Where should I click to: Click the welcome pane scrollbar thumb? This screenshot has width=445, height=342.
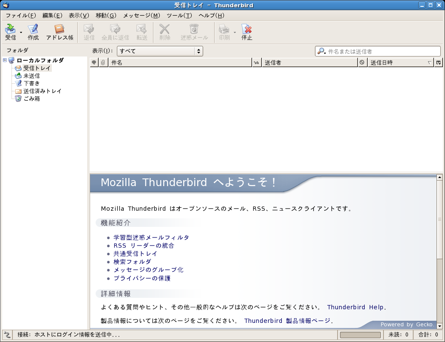pyautogui.click(x=439, y=220)
